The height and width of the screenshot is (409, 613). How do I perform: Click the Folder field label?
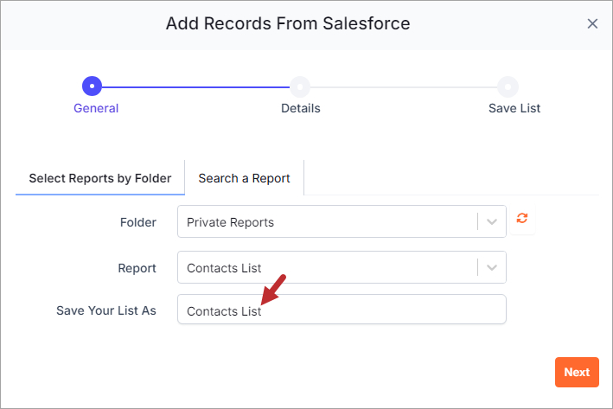point(138,222)
